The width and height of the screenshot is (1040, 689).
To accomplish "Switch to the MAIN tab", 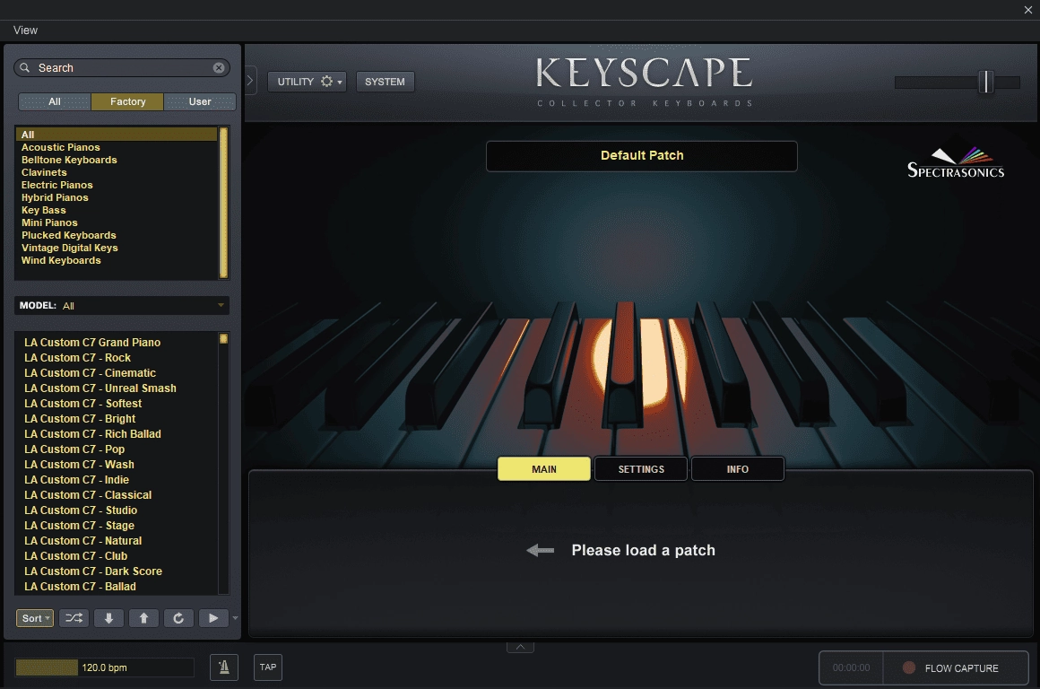I will coord(544,468).
